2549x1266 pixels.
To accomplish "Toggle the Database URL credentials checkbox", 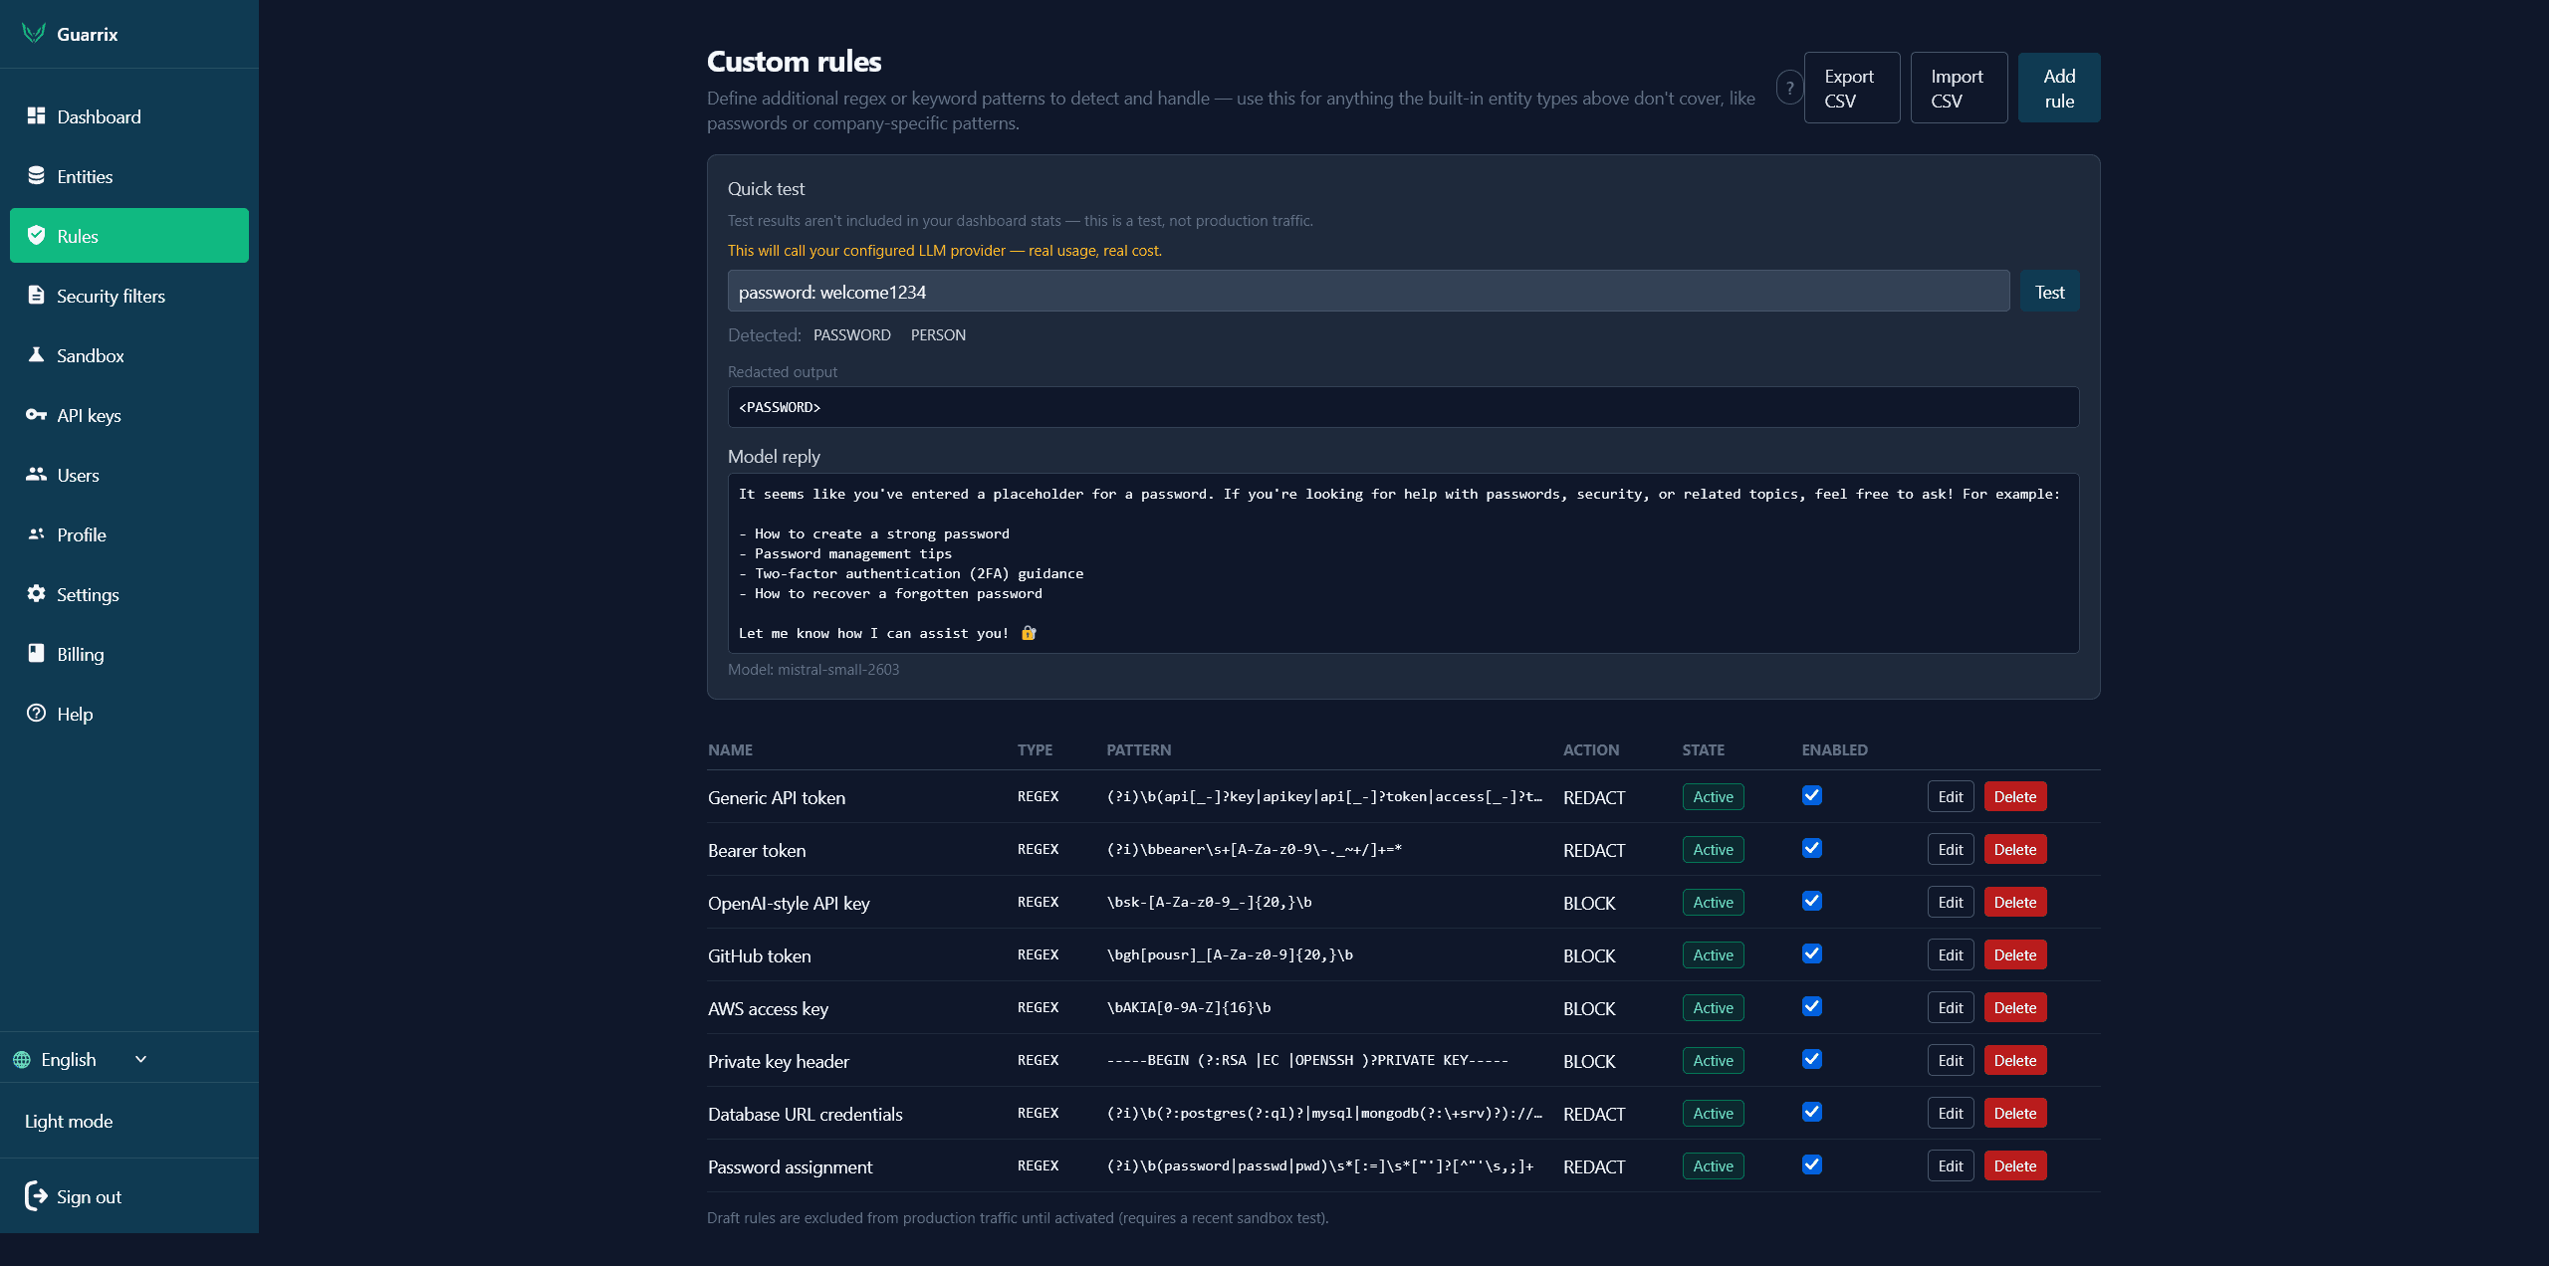I will point(1812,1112).
